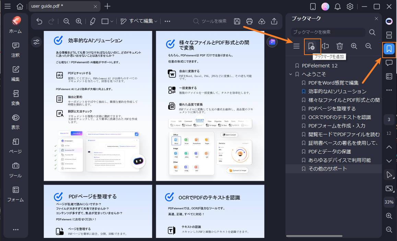Add a new bookmark with the bookmark-plus icon
The height and width of the screenshot is (241, 397).
[x=312, y=46]
